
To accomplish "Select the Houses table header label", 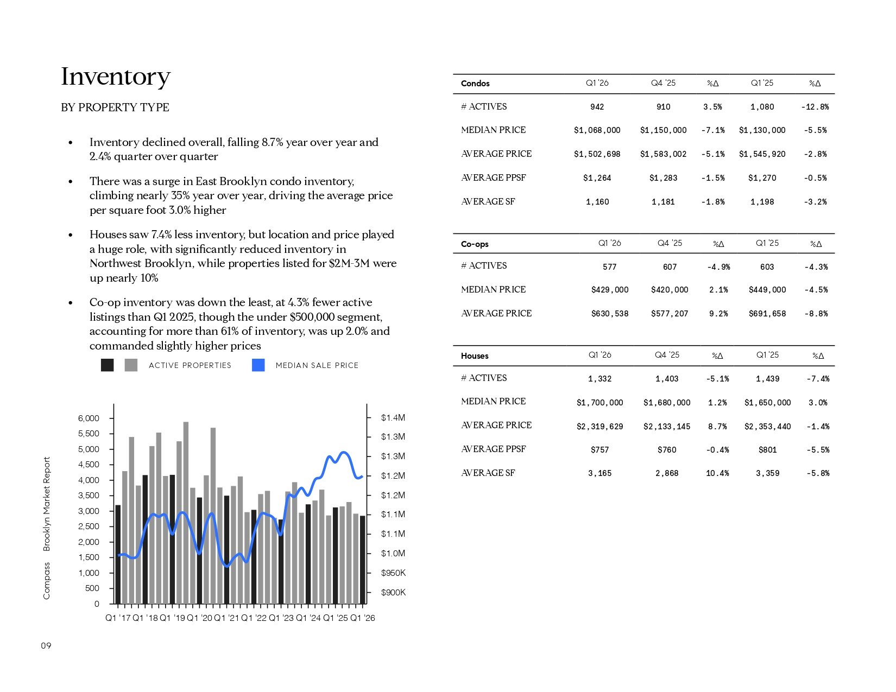I will [475, 356].
